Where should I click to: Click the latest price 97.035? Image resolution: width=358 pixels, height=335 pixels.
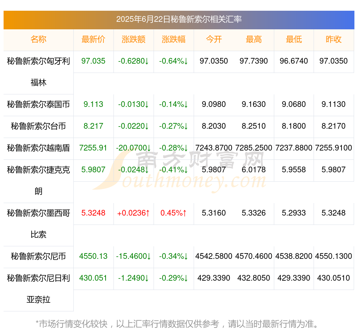[x=93, y=61]
